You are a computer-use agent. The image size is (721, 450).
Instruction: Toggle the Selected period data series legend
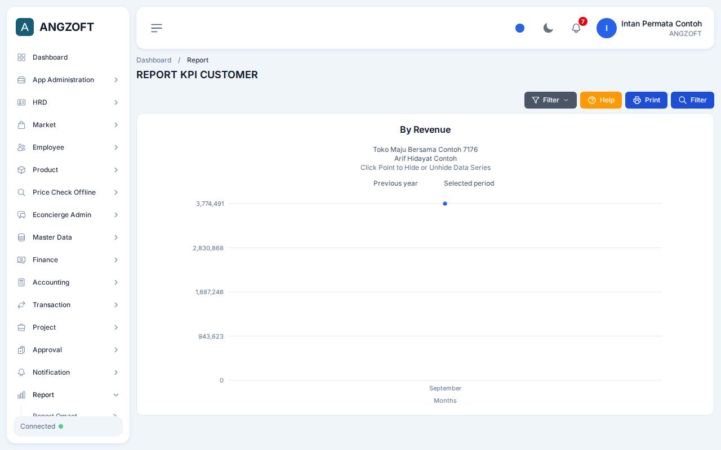469,183
